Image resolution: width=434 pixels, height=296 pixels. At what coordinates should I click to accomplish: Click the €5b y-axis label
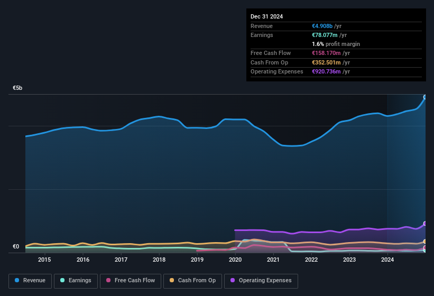point(17,88)
